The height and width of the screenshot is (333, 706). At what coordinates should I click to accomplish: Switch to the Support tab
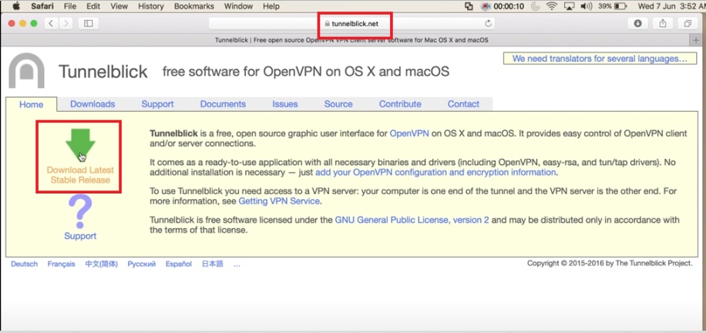[157, 104]
